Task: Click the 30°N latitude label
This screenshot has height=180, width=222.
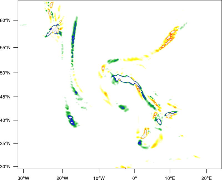Action: coord(5,167)
